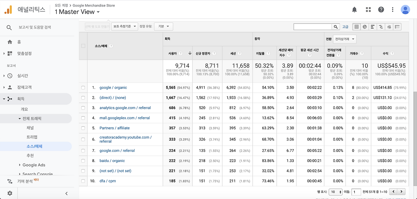
Task: Show help for the 이탈률 column
Action: 268,53
